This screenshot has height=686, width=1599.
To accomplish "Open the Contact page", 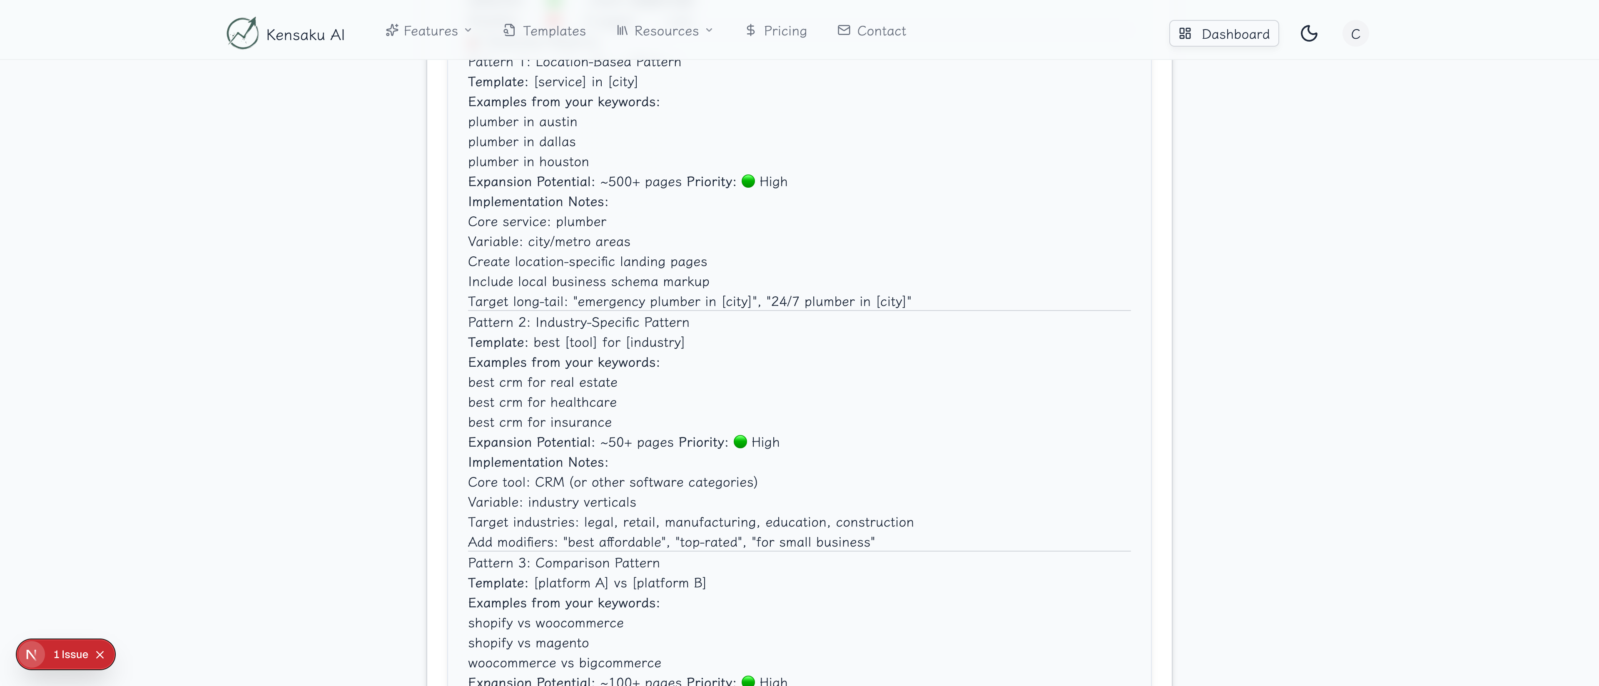I will click(x=881, y=31).
